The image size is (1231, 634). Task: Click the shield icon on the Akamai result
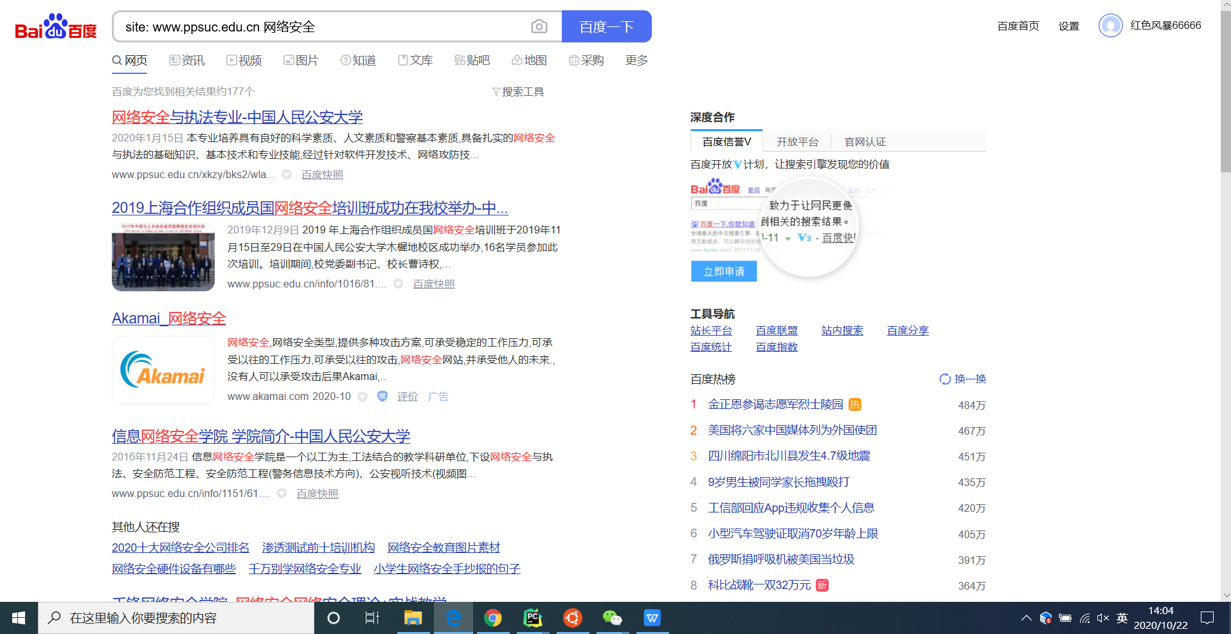[382, 396]
